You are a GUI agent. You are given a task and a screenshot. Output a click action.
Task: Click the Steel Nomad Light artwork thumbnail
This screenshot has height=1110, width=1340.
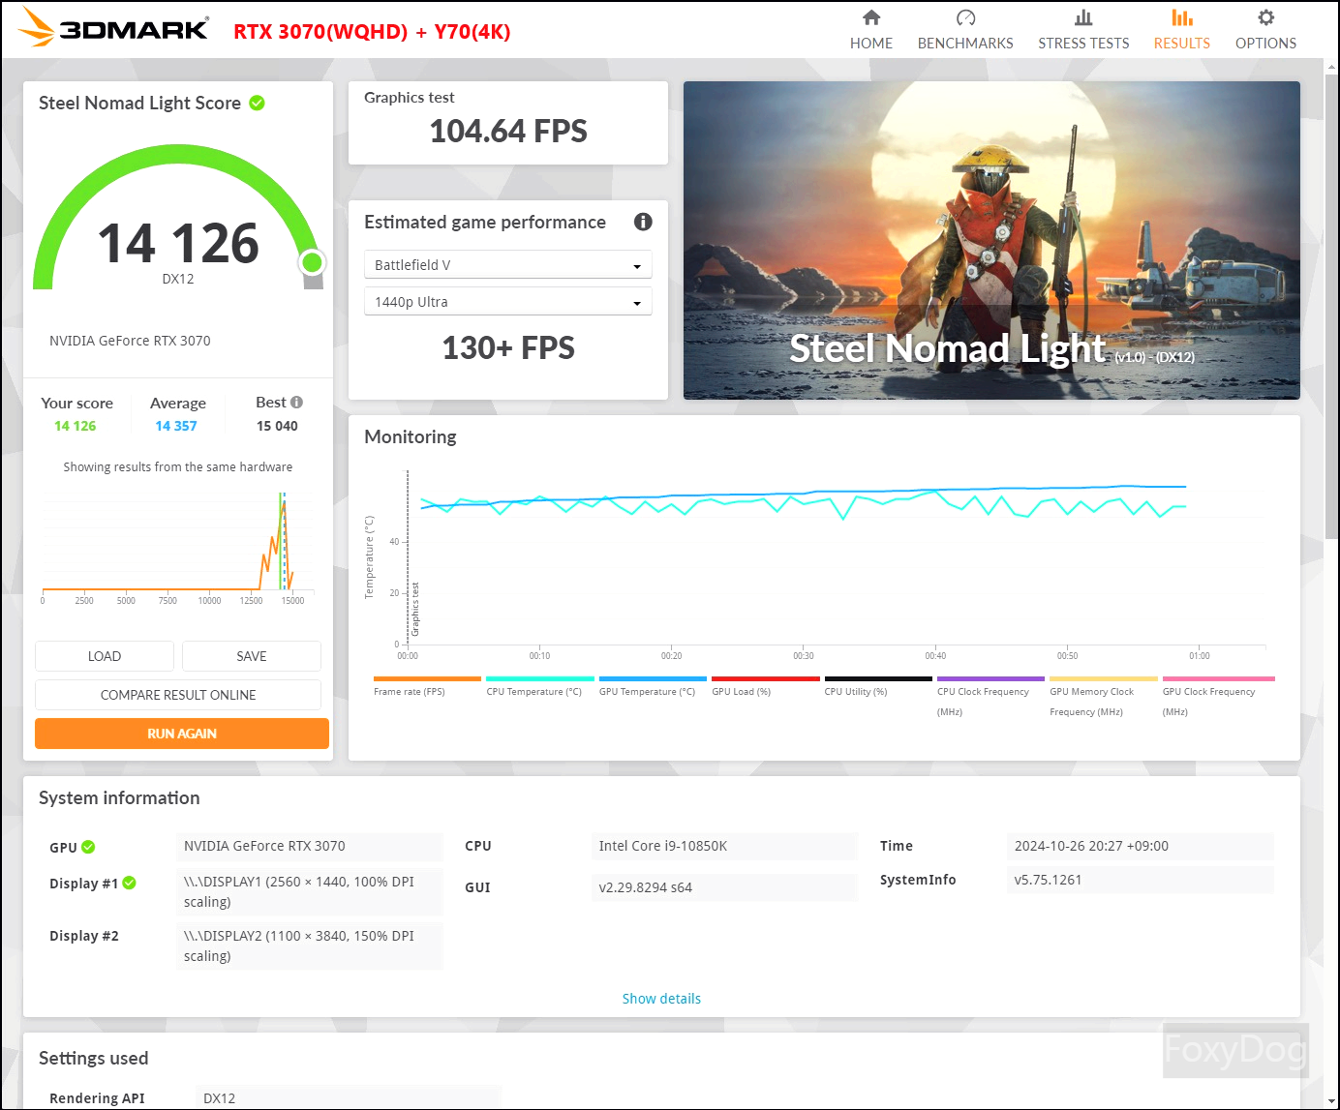(x=991, y=240)
